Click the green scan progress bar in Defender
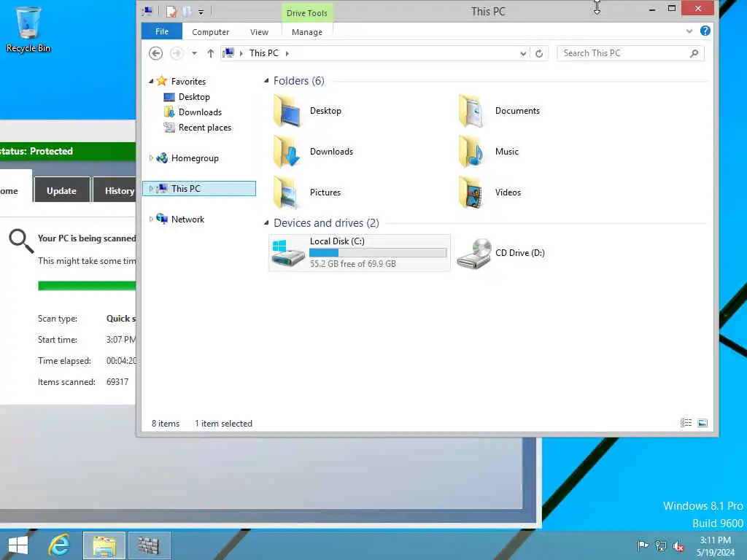Image resolution: width=747 pixels, height=560 pixels. [87, 286]
